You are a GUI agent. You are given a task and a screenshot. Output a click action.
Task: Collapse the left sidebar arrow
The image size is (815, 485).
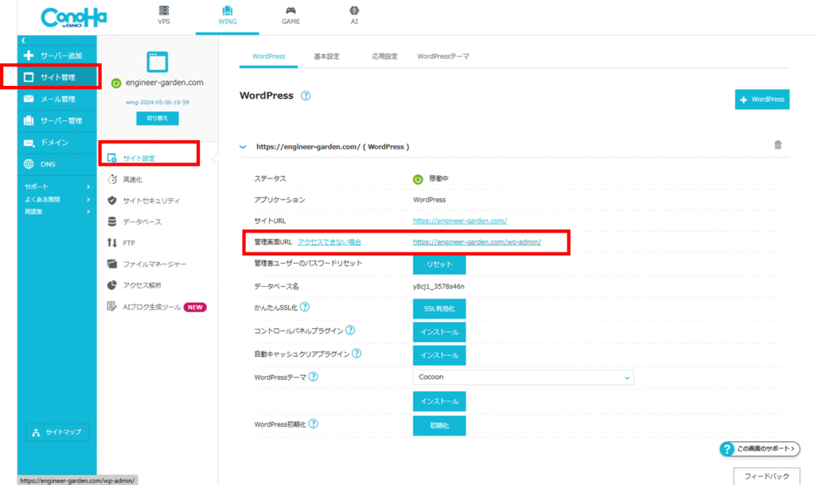tap(23, 40)
